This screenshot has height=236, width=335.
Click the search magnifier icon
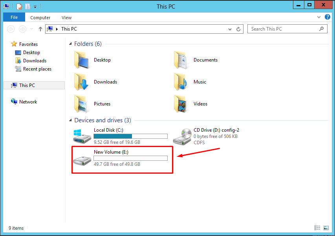point(321,29)
